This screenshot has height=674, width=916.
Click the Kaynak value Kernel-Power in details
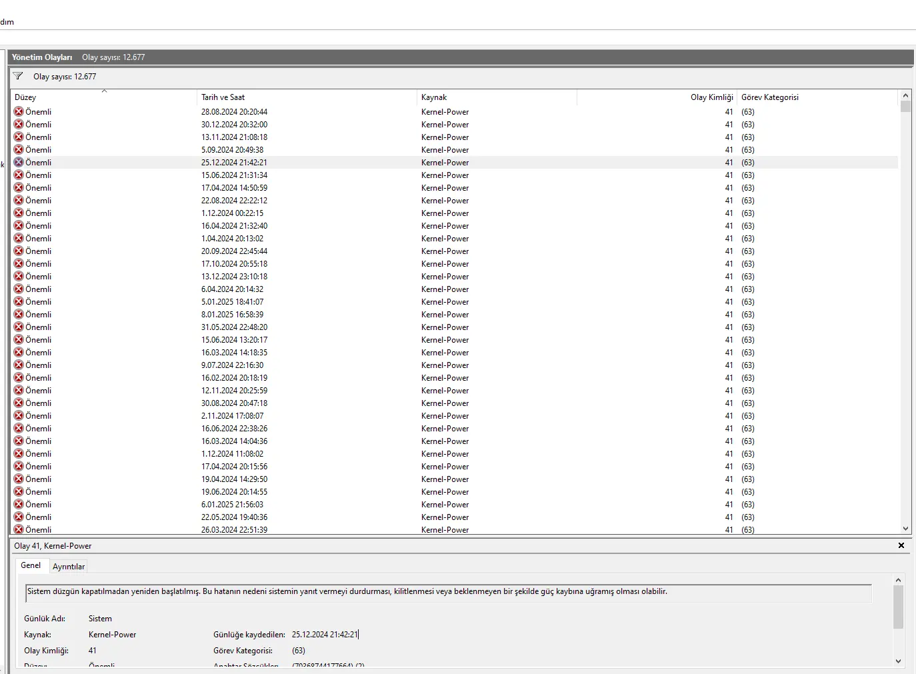(x=112, y=635)
